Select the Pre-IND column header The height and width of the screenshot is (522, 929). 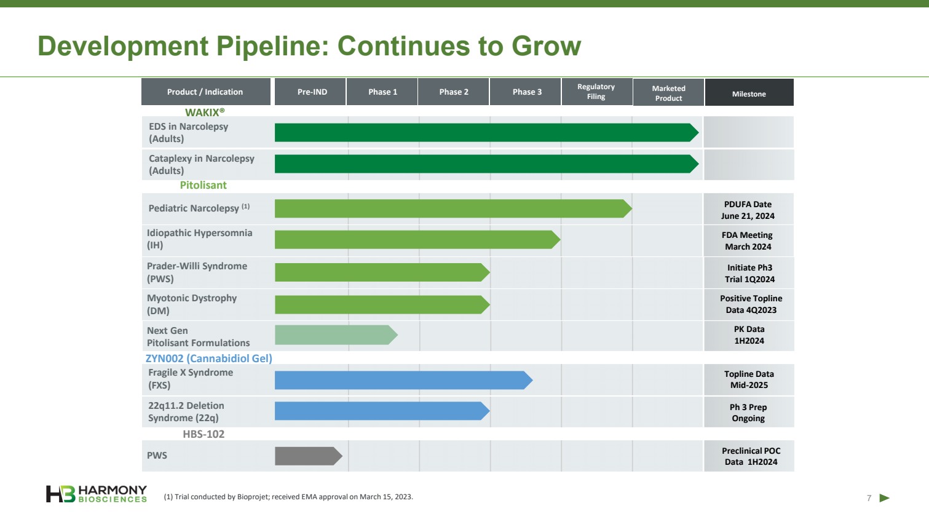click(312, 92)
